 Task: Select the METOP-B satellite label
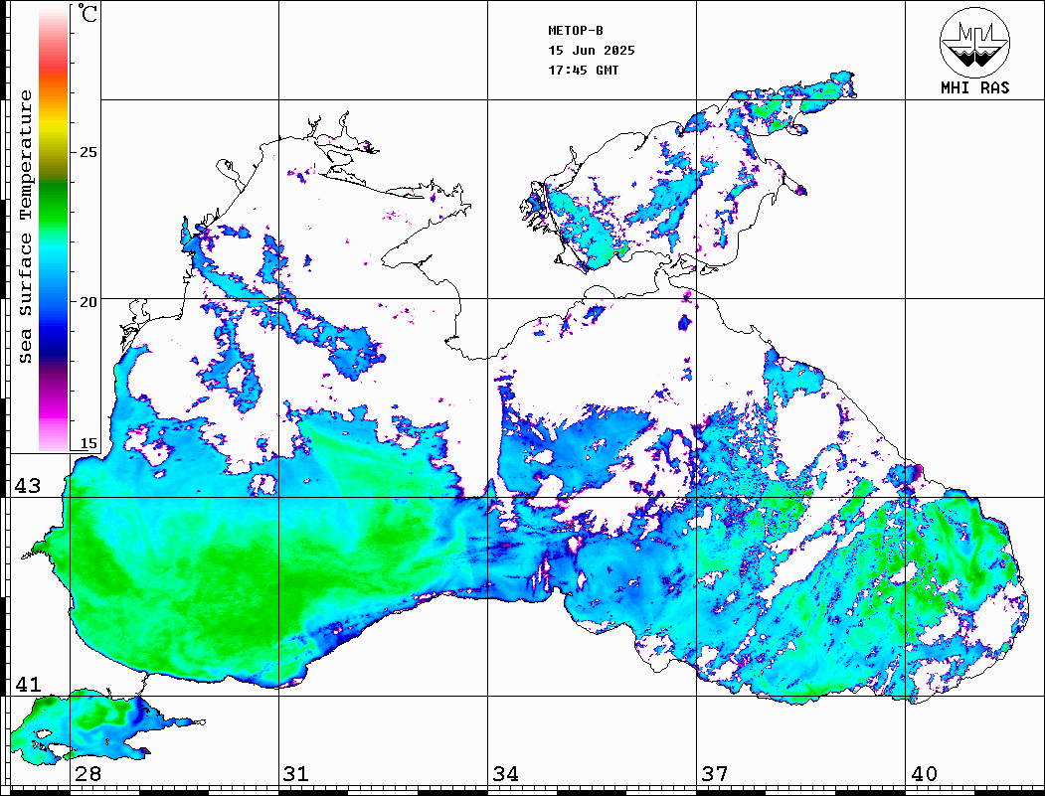575,31
